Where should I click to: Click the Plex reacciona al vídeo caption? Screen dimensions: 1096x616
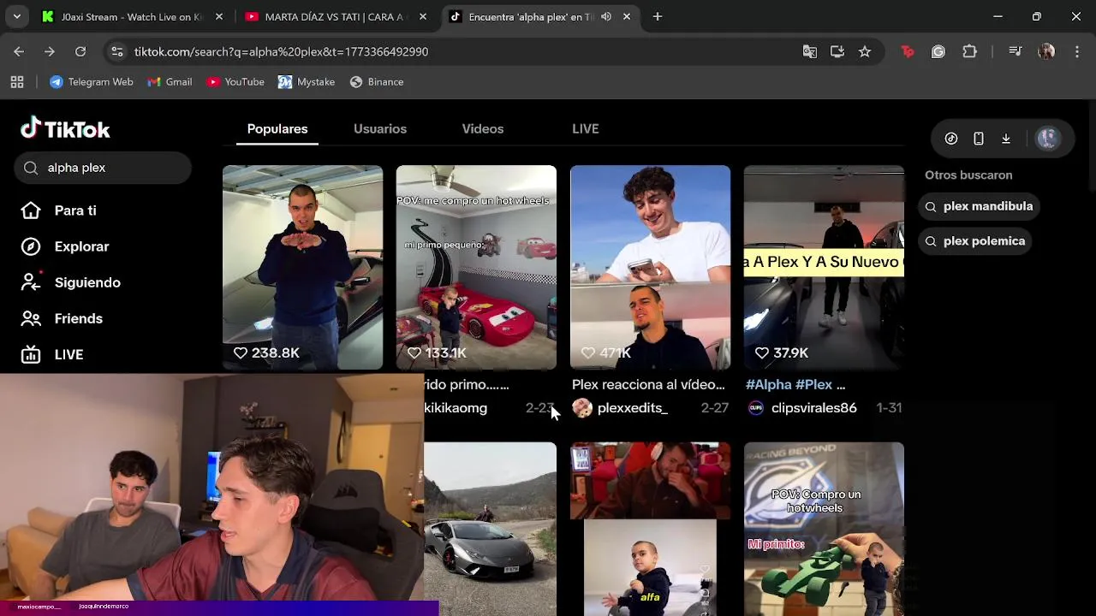tap(648, 385)
